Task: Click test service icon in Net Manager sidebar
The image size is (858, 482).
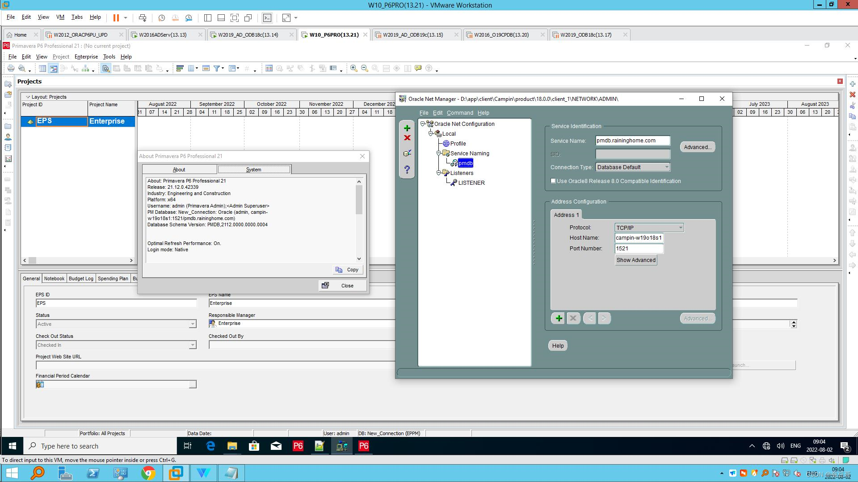Action: coord(407,153)
